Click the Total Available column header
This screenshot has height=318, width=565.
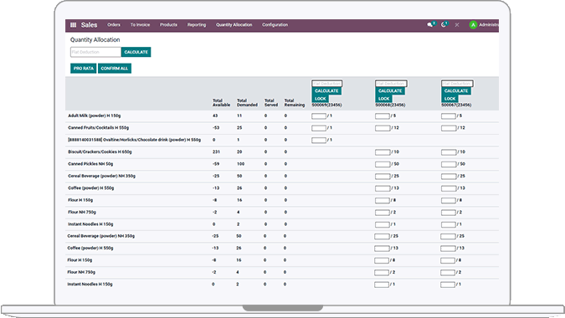tap(221, 103)
